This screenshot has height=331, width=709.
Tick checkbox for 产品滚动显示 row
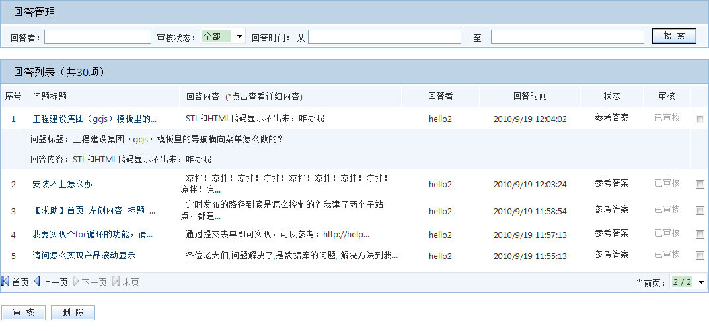pyautogui.click(x=700, y=256)
